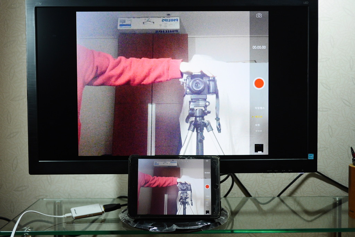Click the 00:00:00 timer on the monitor
The width and height of the screenshot is (355, 237).
pyautogui.click(x=259, y=48)
